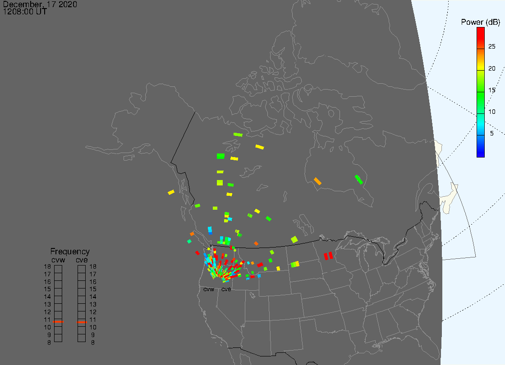The image size is (505, 365).
Task: Click the 14 label right of cve bar
Action: 93,297
